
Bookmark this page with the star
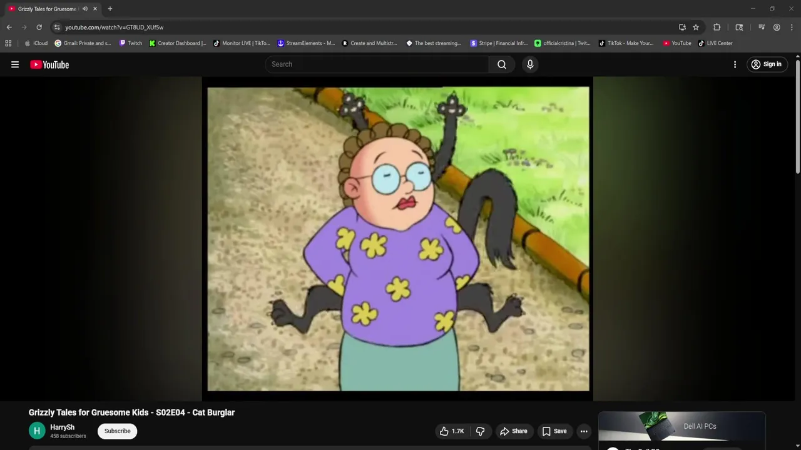(x=696, y=27)
